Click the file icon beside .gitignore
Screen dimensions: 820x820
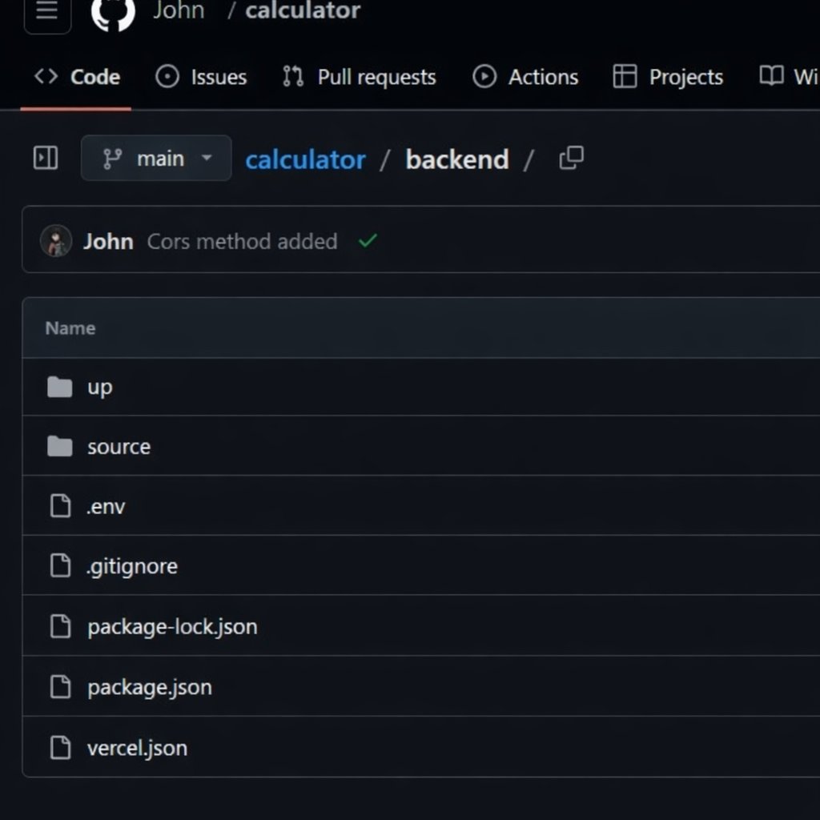click(60, 565)
